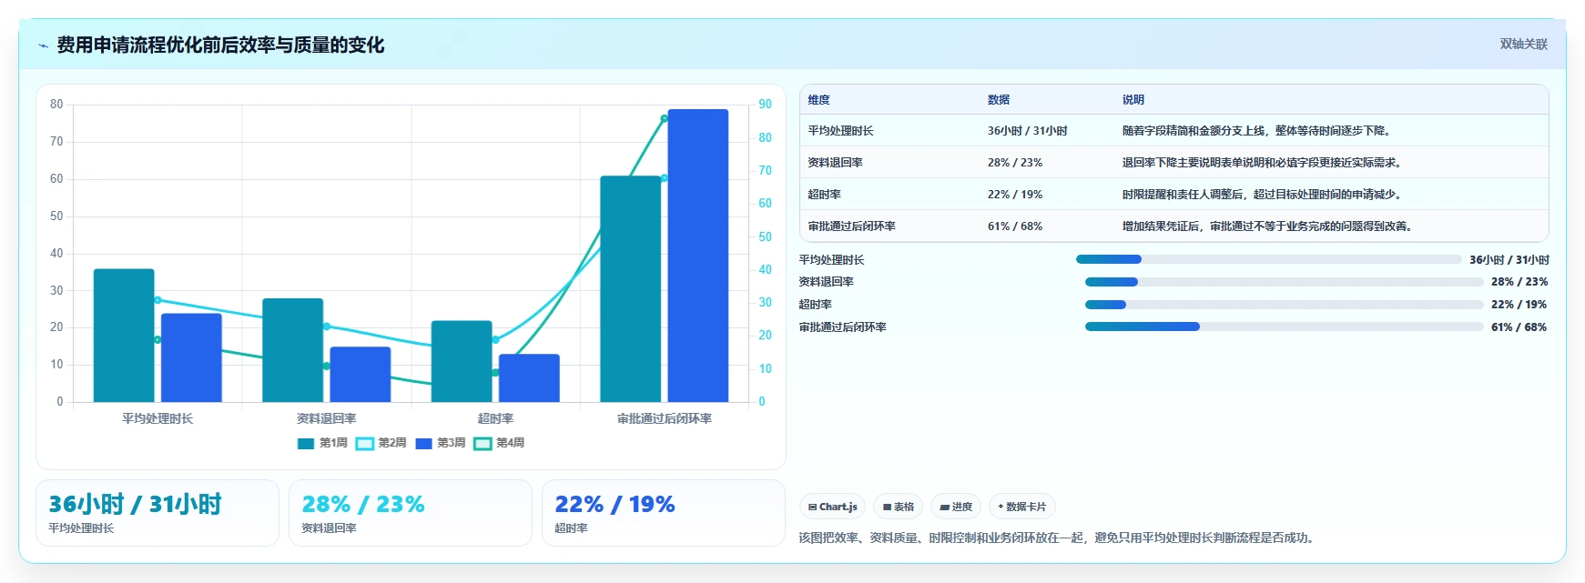Click the 36小时 / 31小时 value beside progress bar
Viewport: 1585px width, 583px height.
point(1509,260)
